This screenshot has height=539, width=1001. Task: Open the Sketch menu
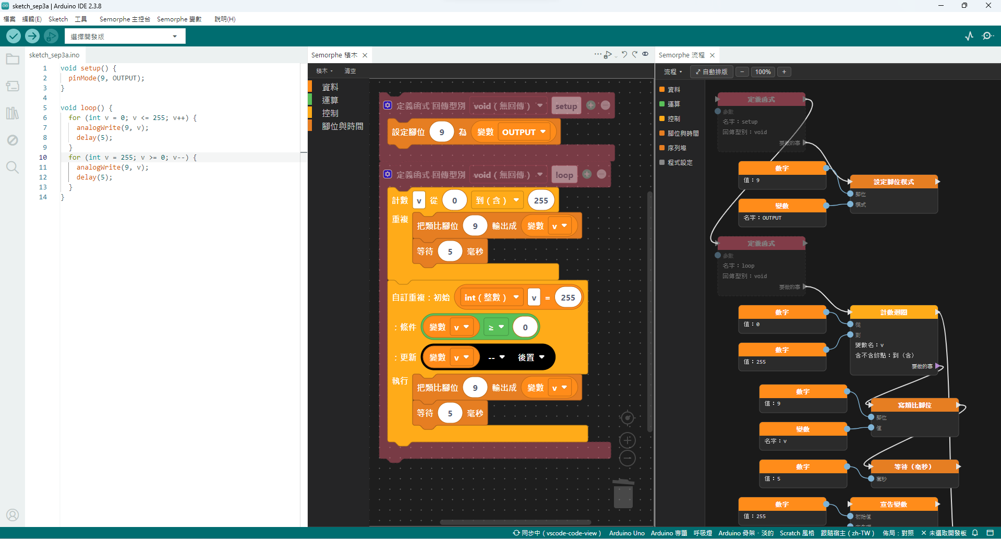[x=58, y=19]
